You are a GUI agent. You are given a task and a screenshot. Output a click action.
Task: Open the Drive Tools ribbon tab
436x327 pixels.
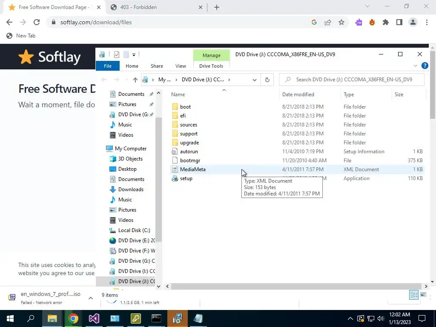point(211,66)
